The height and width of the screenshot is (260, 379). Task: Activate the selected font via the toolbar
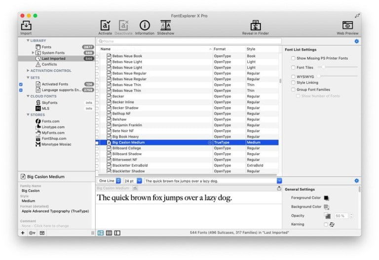(105, 25)
